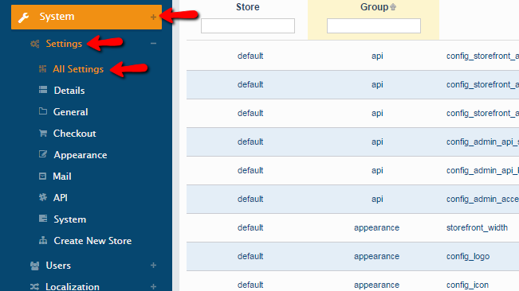The width and height of the screenshot is (519, 291).
Task: Click the config_icon setting name
Action: (x=467, y=285)
